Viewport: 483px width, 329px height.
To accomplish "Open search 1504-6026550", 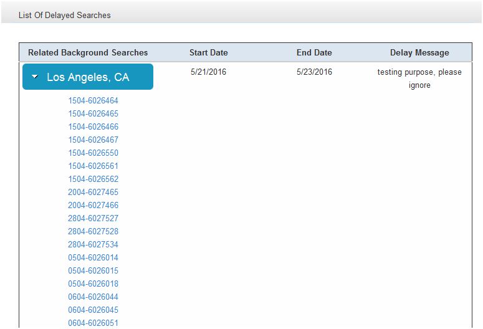I will coord(93,153).
